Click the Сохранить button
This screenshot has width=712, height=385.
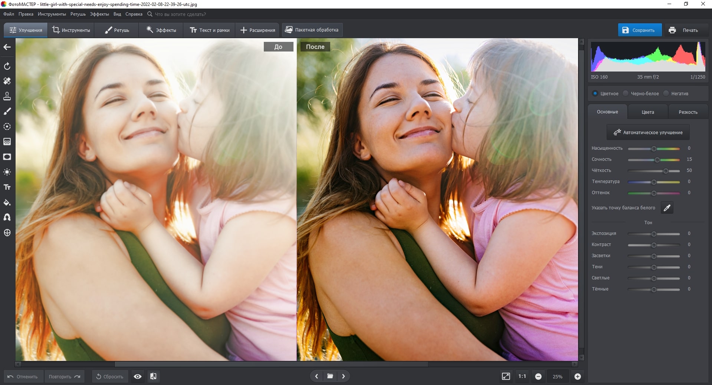639,30
